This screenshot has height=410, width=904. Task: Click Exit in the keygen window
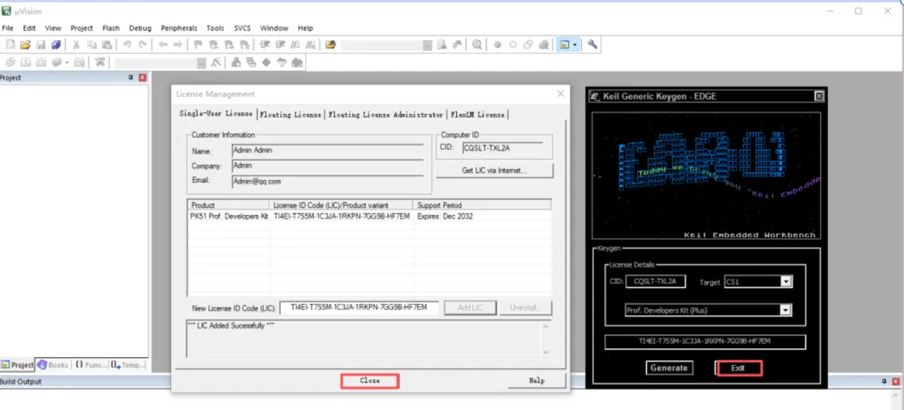pos(738,368)
